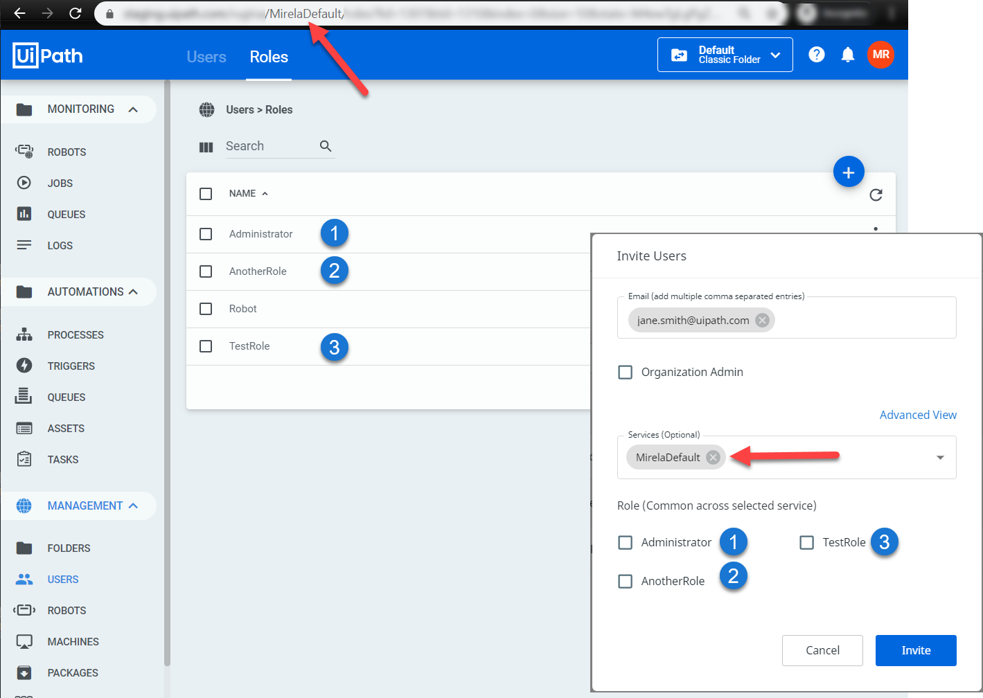The height and width of the screenshot is (698, 983).
Task: Select the Roles tab
Action: click(x=269, y=57)
